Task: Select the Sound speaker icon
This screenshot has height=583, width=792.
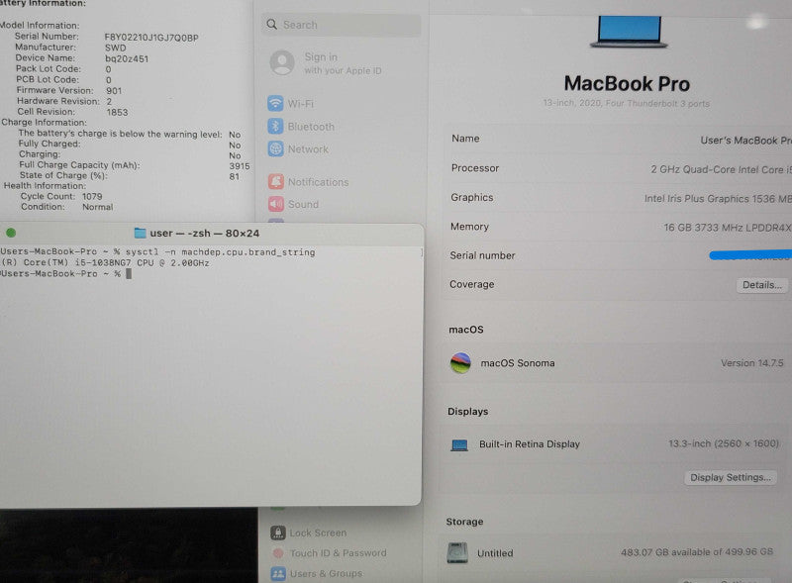Action: click(276, 204)
